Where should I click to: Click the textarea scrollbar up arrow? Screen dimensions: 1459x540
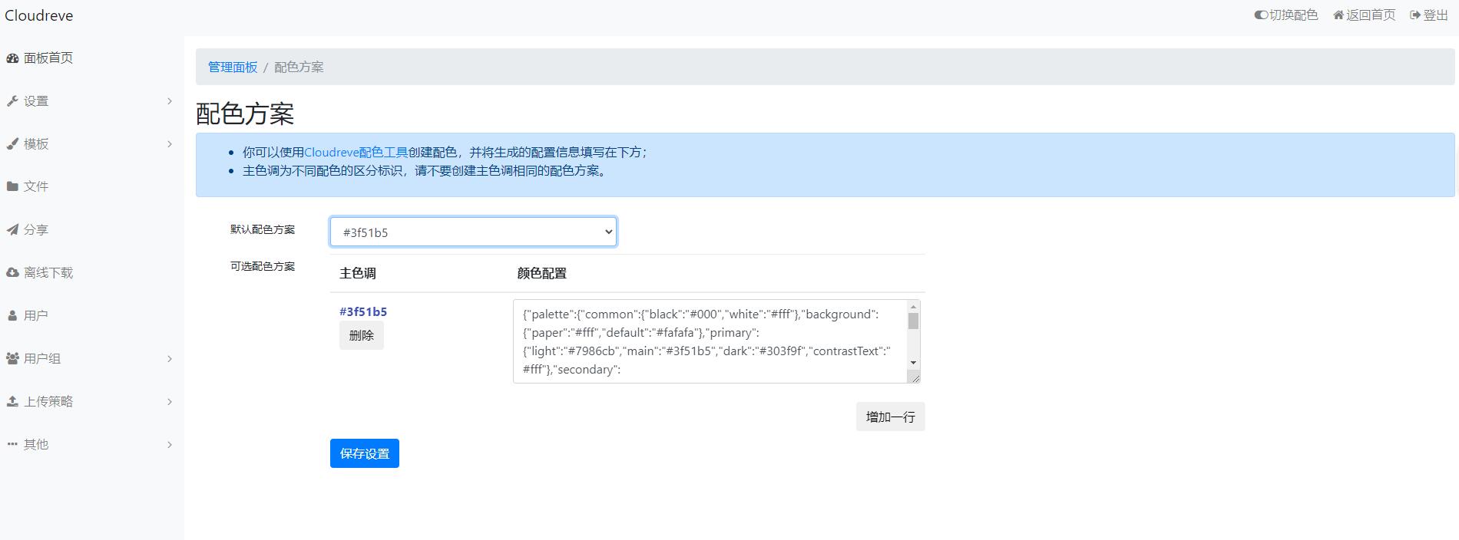click(x=913, y=306)
